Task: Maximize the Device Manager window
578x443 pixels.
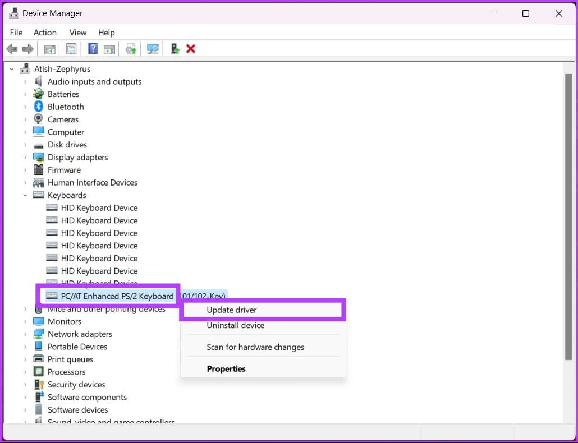Action: point(526,13)
